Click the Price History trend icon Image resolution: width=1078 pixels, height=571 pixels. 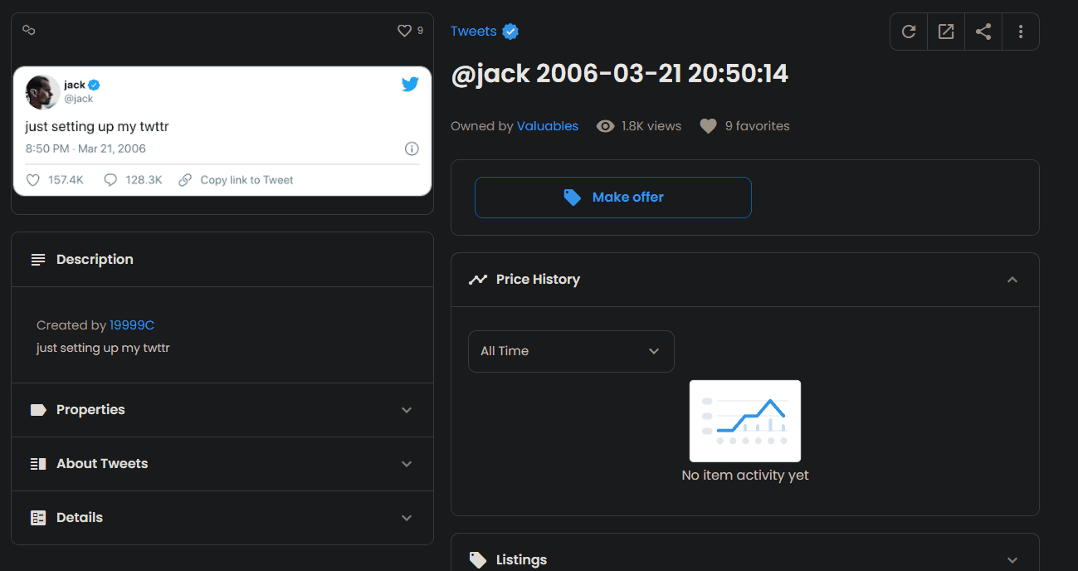click(477, 280)
